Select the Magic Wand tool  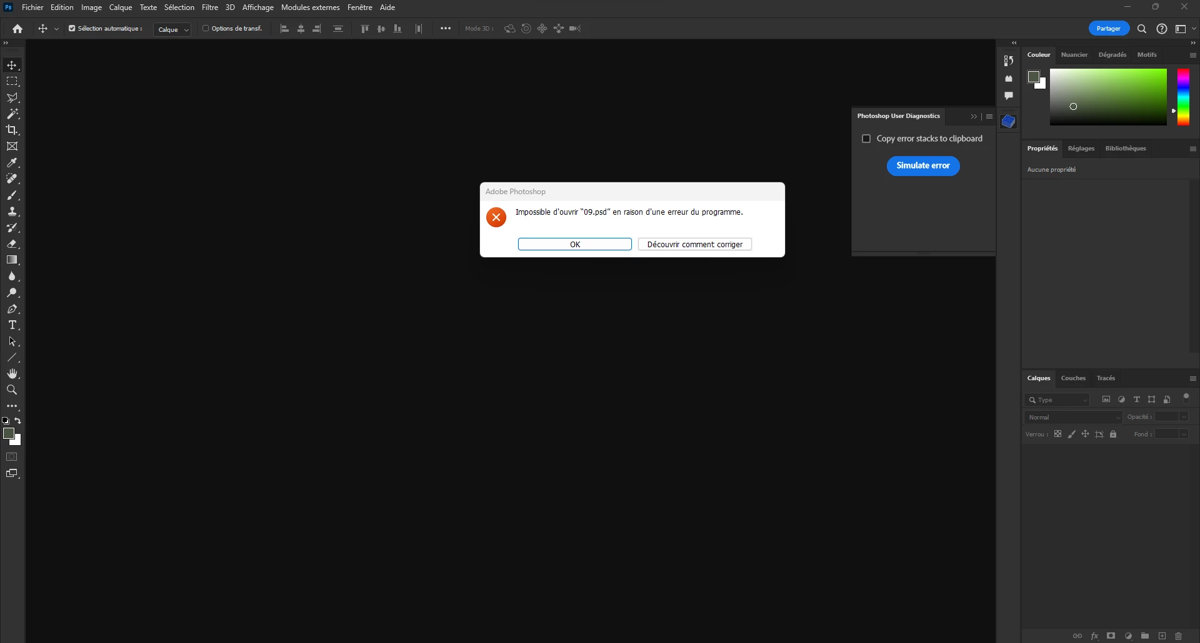pos(12,114)
